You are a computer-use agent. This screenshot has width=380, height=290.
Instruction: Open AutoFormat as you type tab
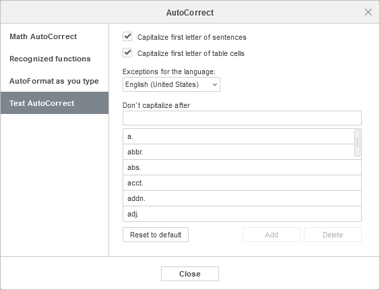(55, 81)
